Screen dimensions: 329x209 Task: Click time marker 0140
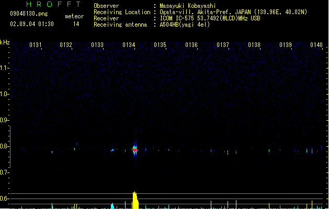316,45
